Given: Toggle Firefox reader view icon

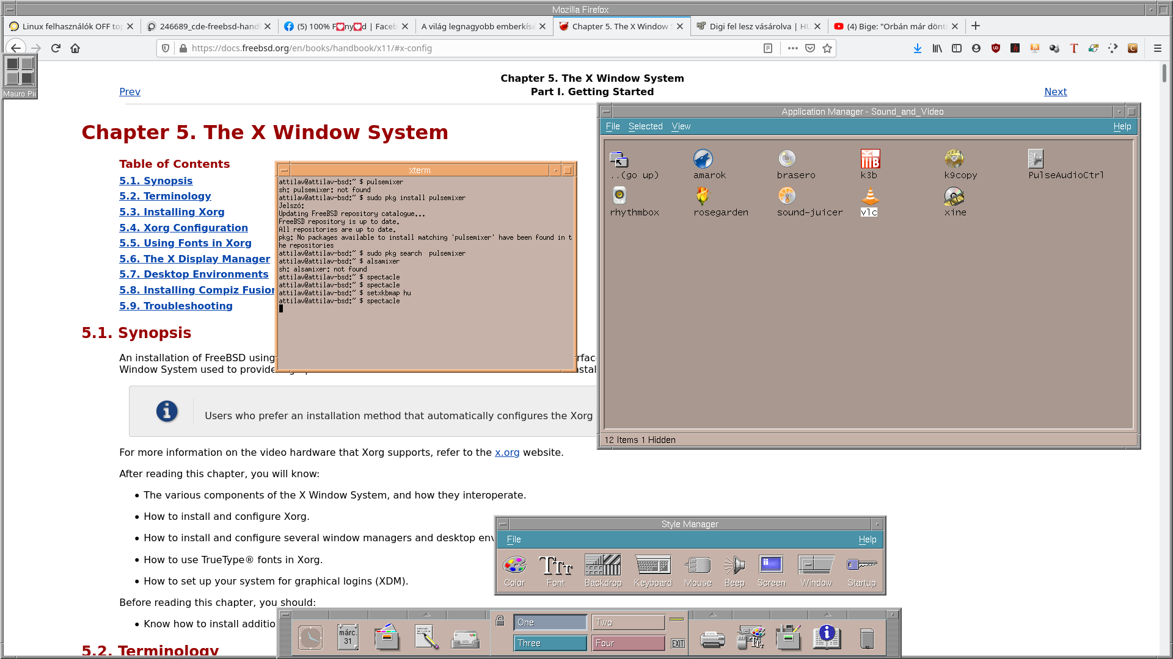Looking at the screenshot, I should click(x=768, y=48).
